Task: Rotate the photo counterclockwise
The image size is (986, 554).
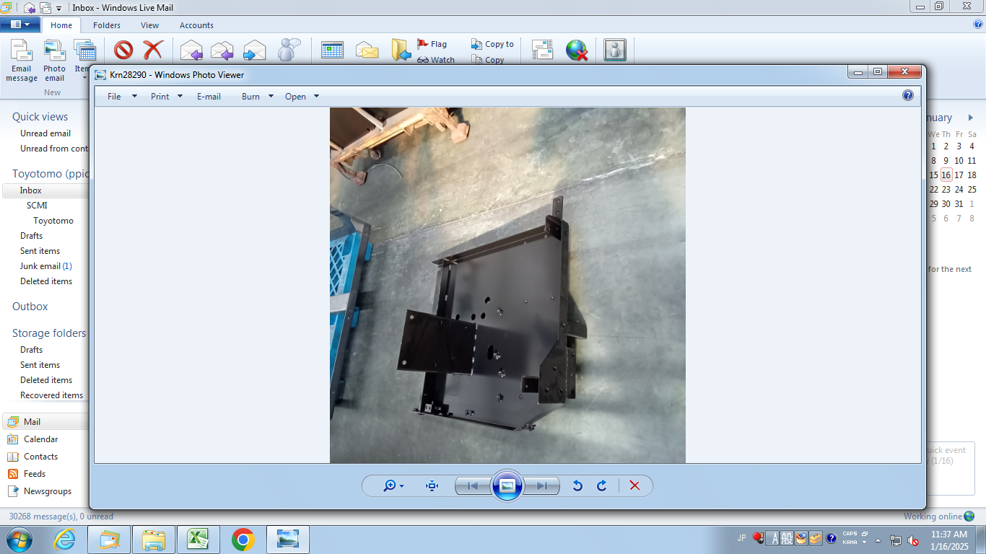Action: [577, 485]
